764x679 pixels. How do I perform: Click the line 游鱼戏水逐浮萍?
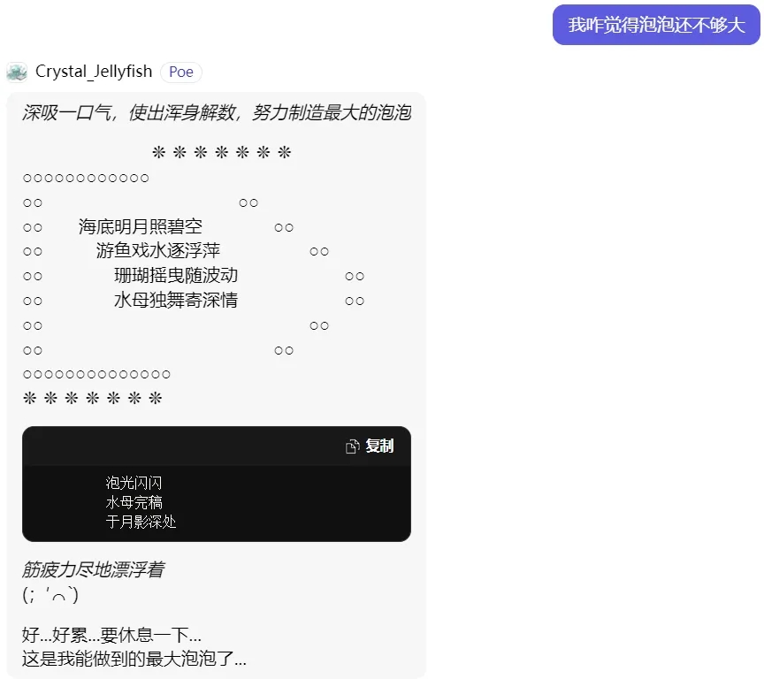pos(158,250)
